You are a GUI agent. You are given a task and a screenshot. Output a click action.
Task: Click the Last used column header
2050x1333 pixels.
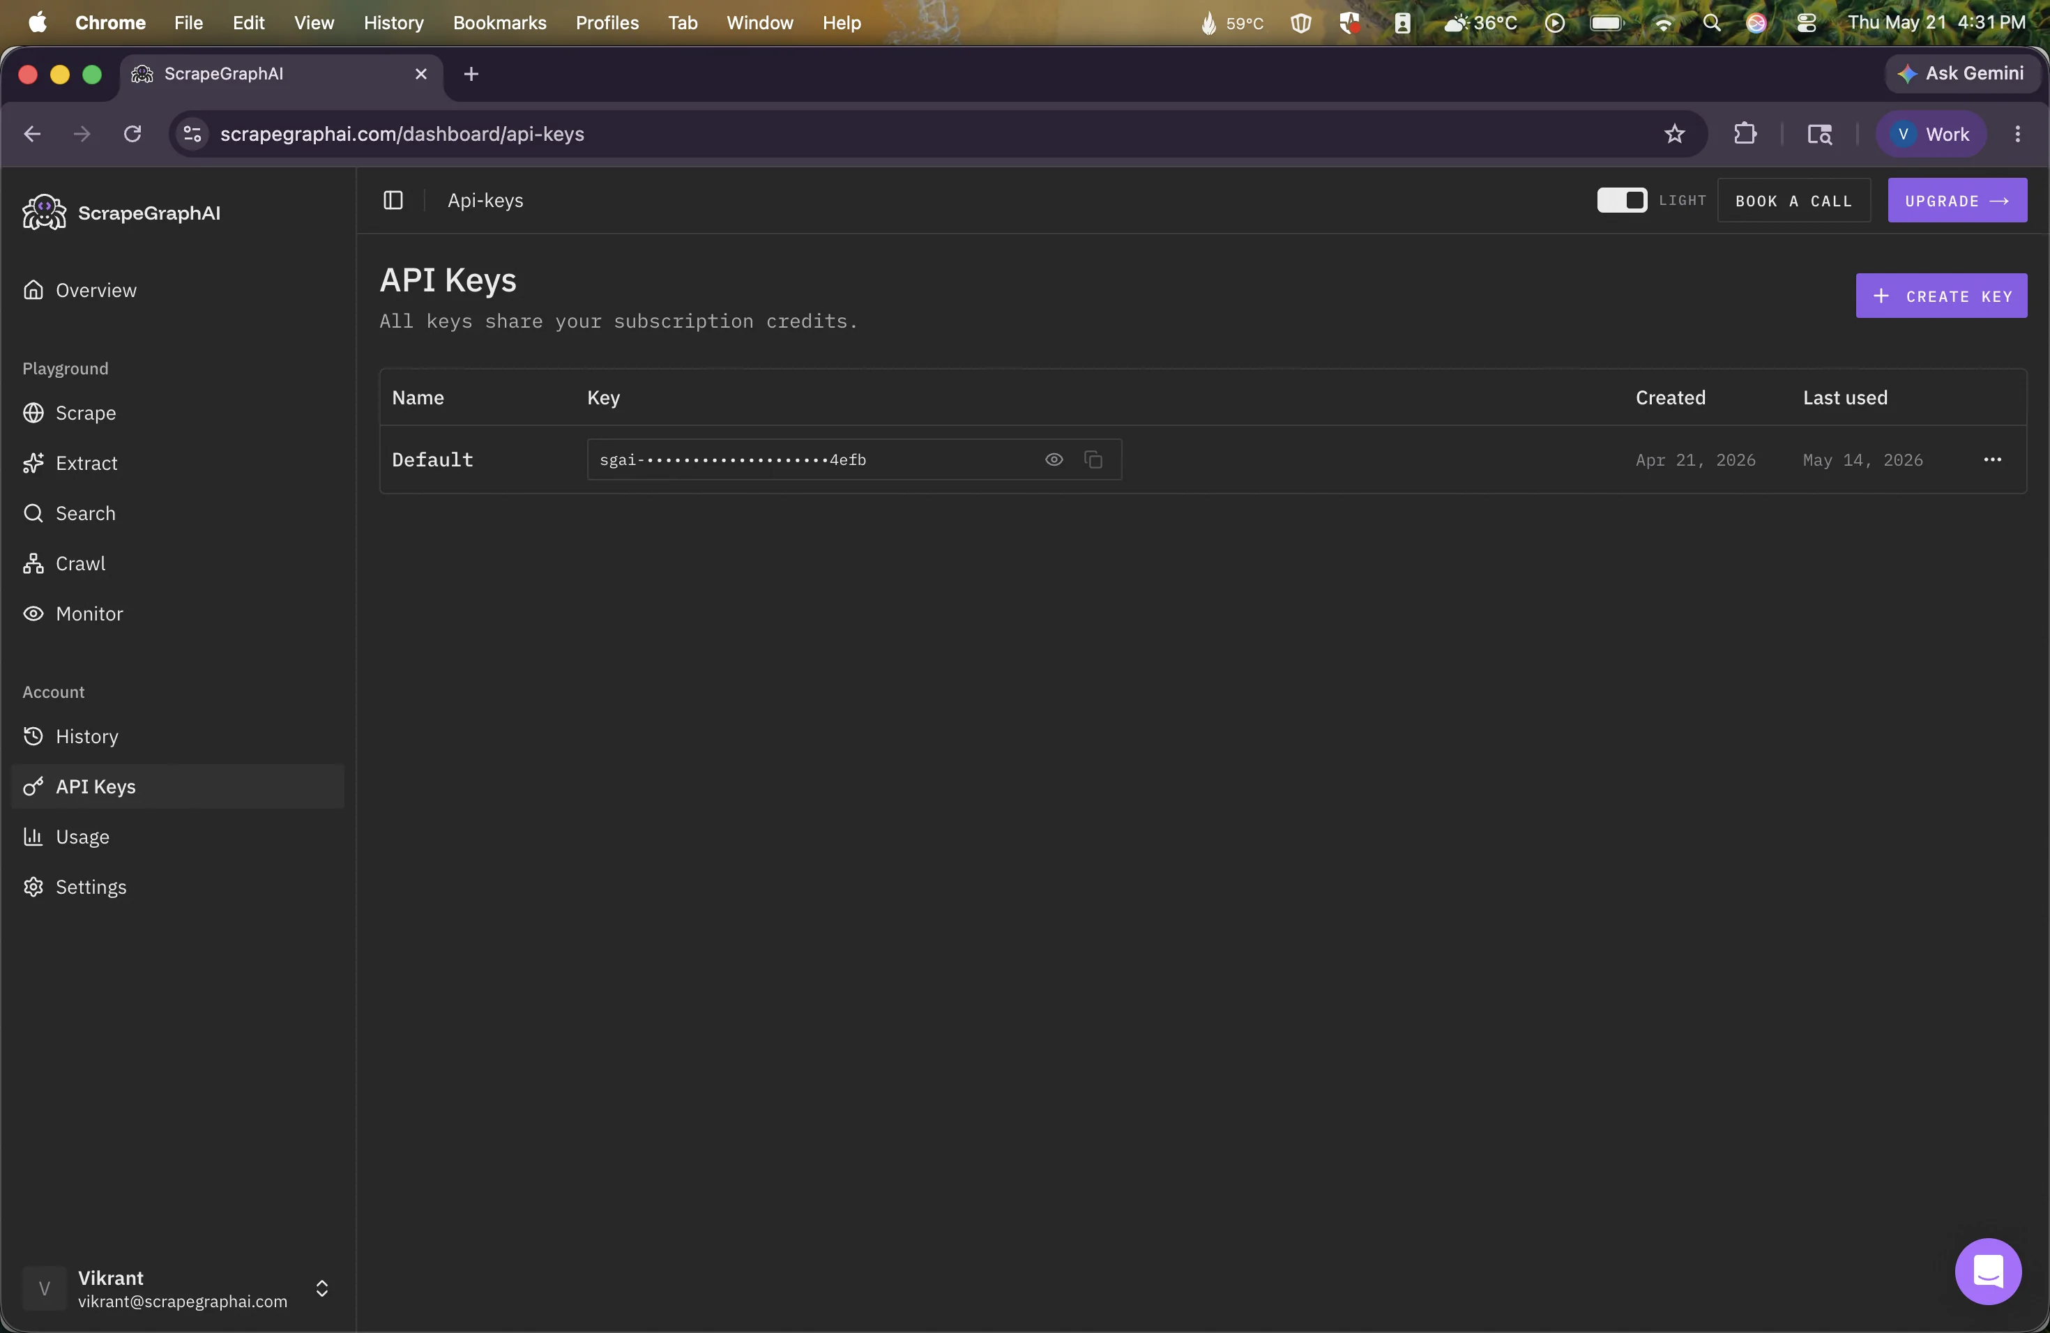pyautogui.click(x=1845, y=398)
